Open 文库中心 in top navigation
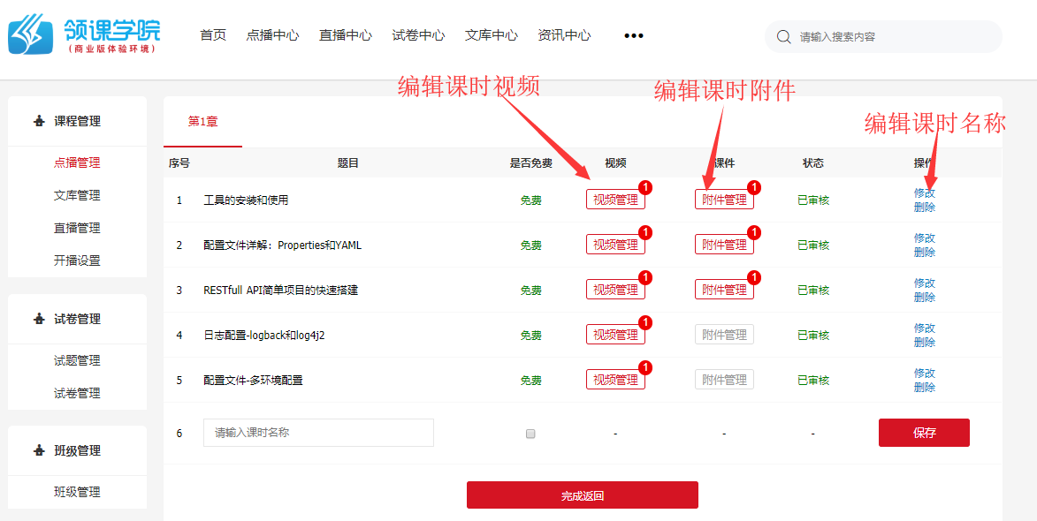The width and height of the screenshot is (1037, 521). (x=491, y=35)
